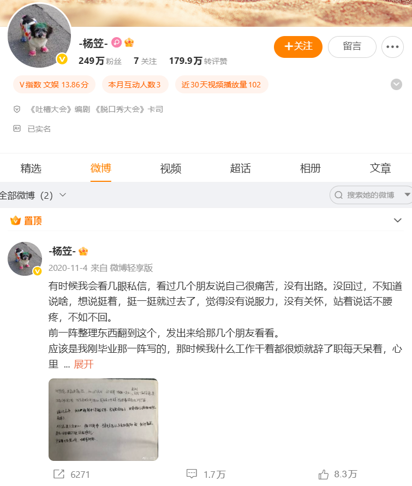Open the three-dots more options button
Screen dimensions: 412x486
(x=392, y=47)
